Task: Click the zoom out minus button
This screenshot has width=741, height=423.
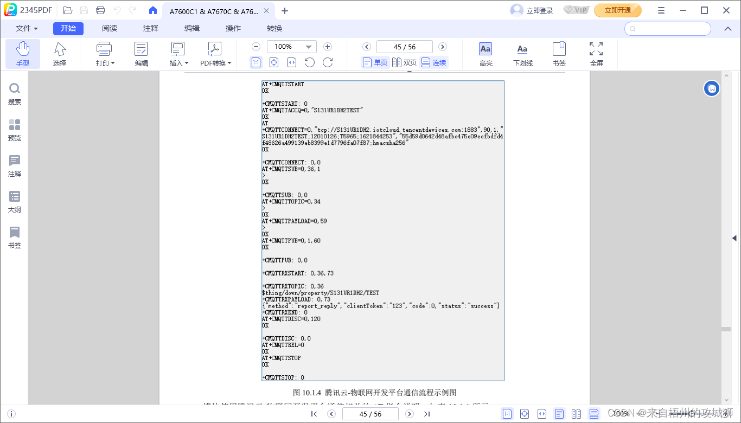Action: click(256, 47)
